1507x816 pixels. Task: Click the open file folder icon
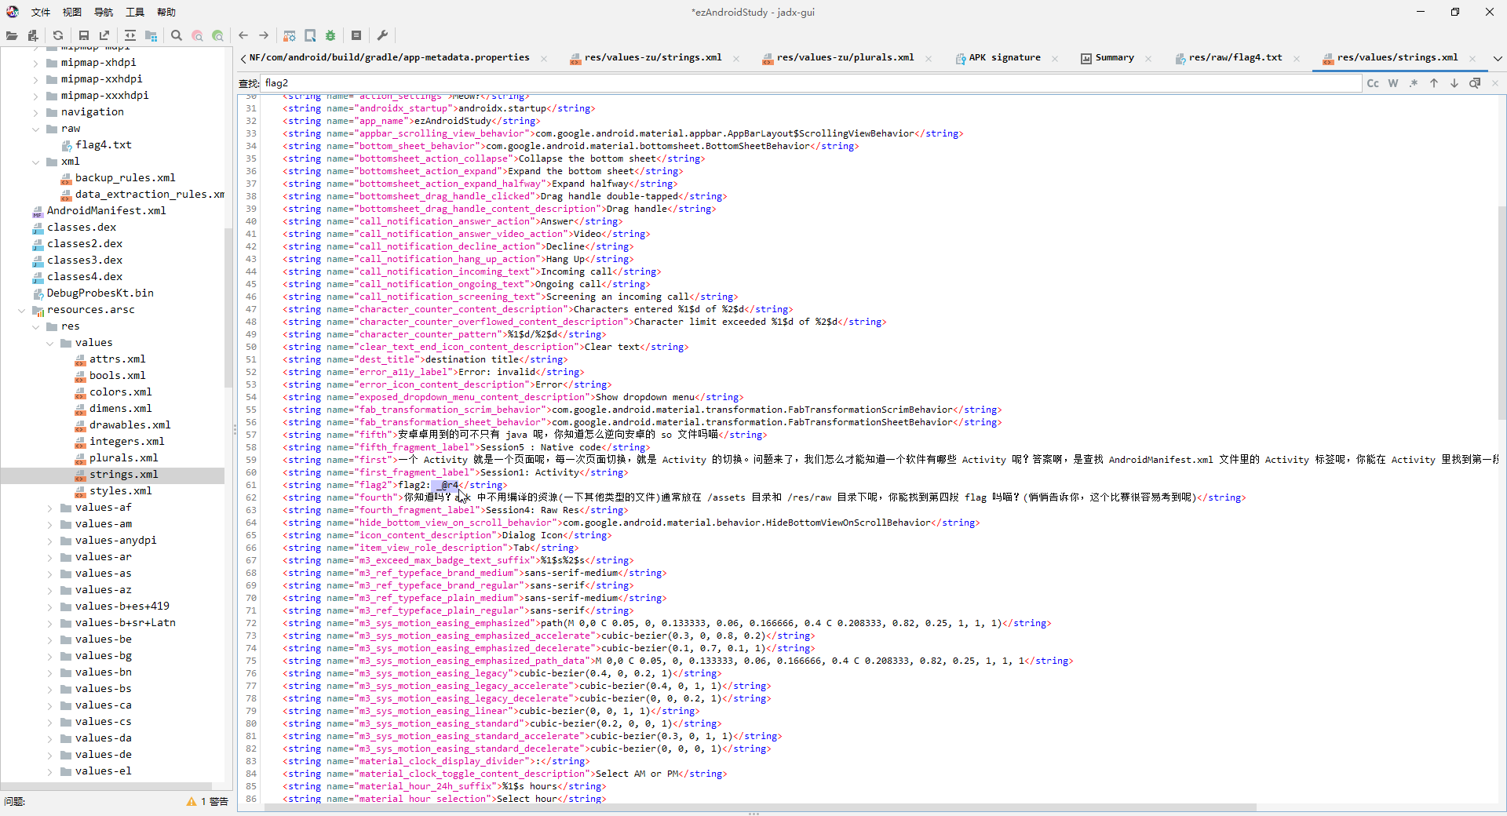point(12,35)
